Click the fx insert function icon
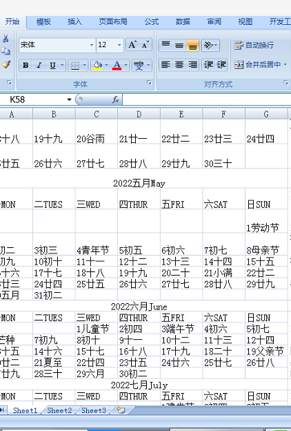 116,99
